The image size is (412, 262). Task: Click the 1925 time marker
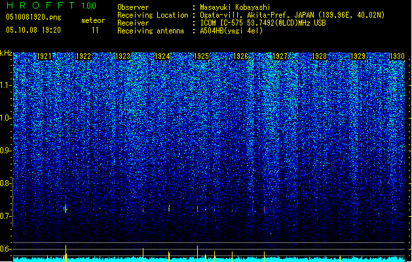pyautogui.click(x=201, y=56)
